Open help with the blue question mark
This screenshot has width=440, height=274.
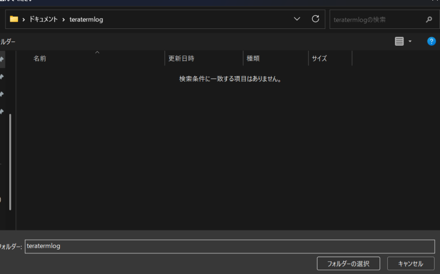click(431, 41)
